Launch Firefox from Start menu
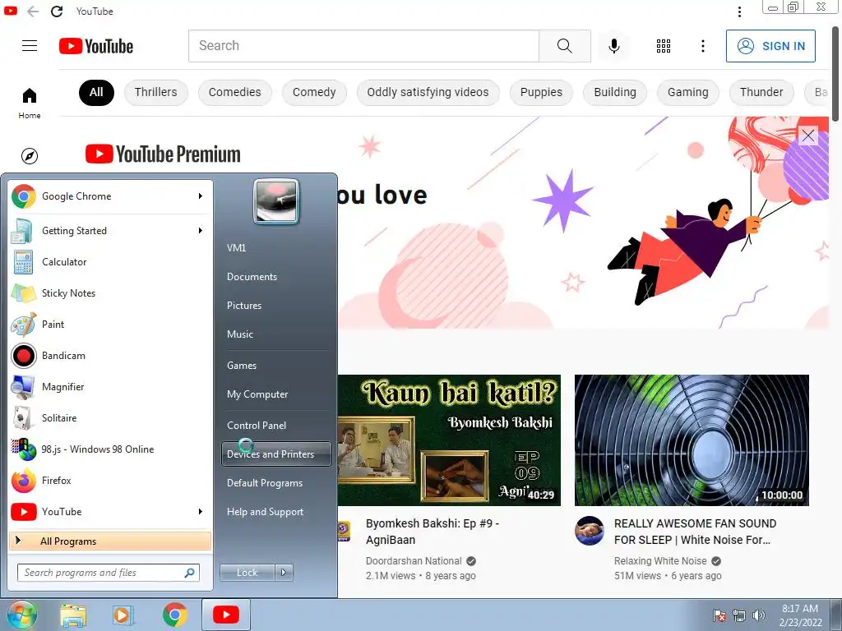The height and width of the screenshot is (631, 842). [110, 480]
